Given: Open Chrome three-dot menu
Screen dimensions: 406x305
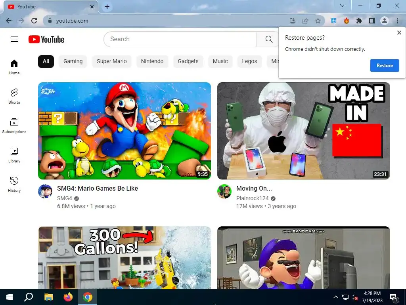Looking at the screenshot, I should click(397, 21).
